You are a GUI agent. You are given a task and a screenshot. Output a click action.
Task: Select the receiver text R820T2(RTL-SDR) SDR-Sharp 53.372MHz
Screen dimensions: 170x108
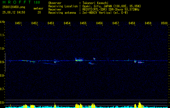[111, 9]
